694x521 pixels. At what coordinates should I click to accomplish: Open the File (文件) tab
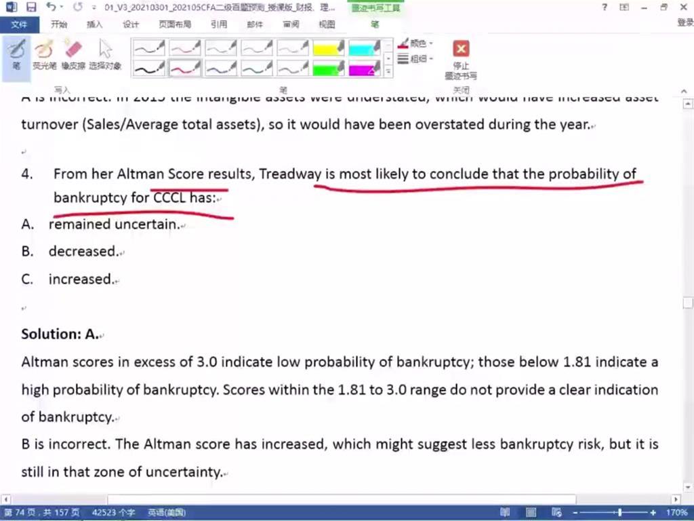click(x=19, y=24)
